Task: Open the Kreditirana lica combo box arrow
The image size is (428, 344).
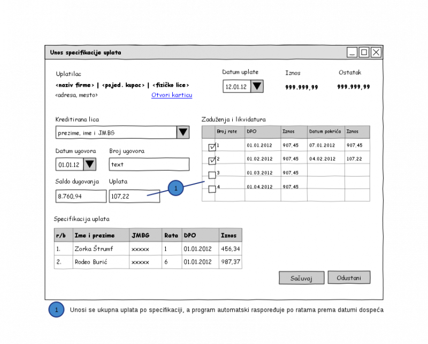Action: (x=183, y=133)
